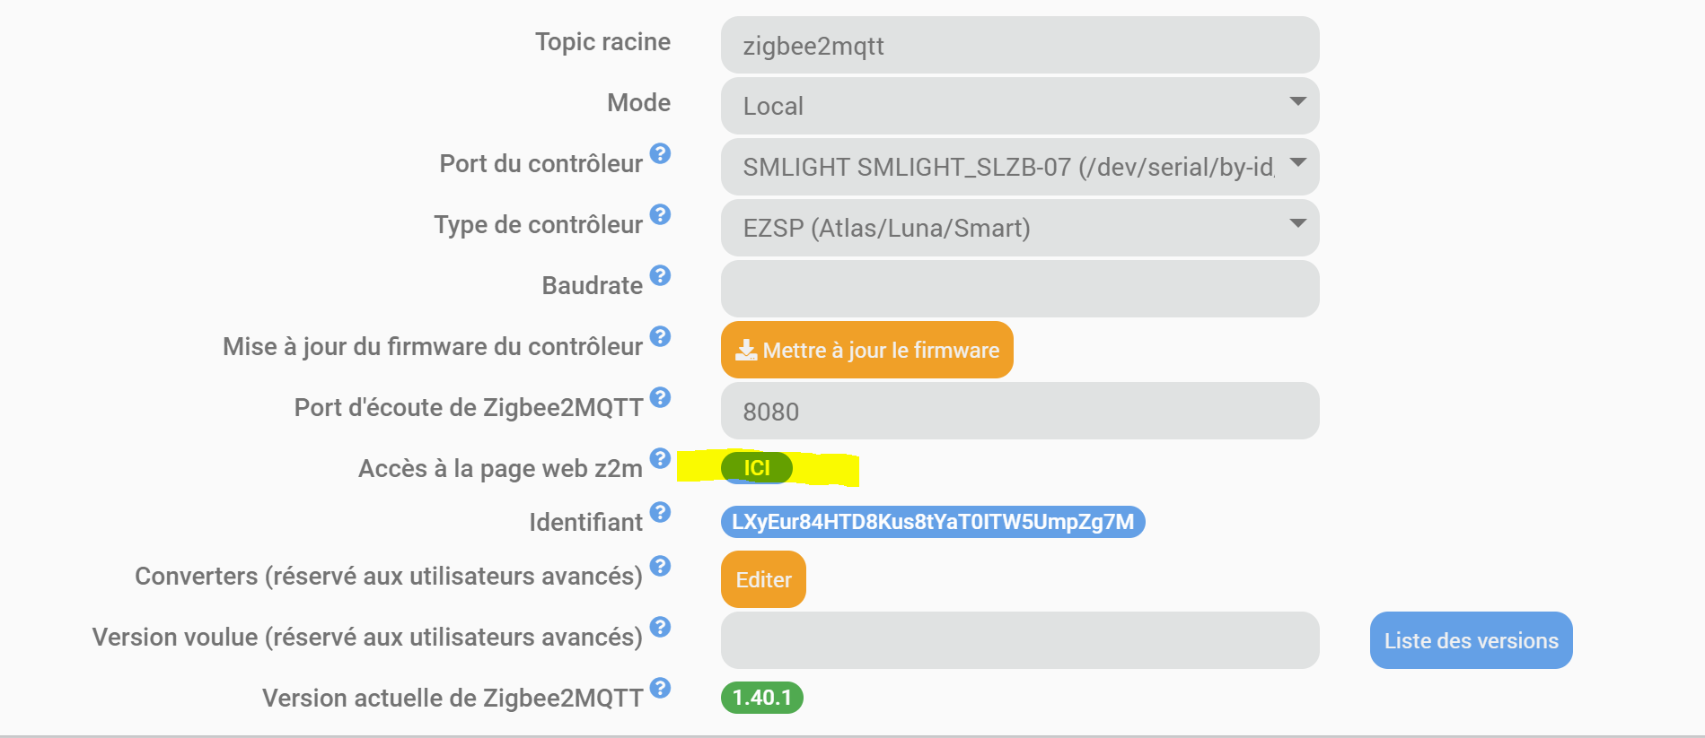The image size is (1705, 738).
Task: Click help icon for firmware update label
Action: pyautogui.click(x=660, y=336)
